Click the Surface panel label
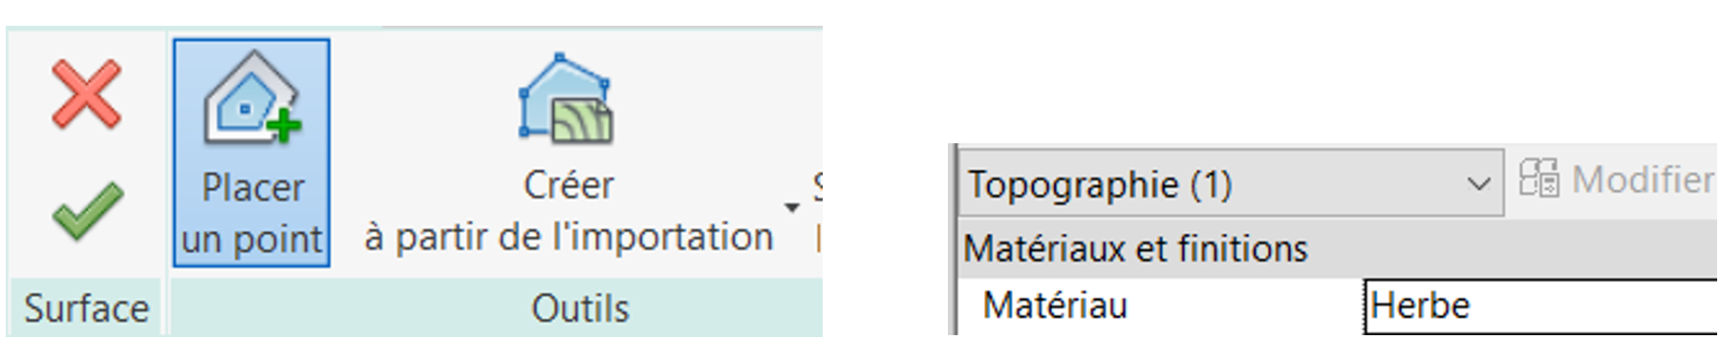Viewport: 1720px width, 360px height. 87,308
